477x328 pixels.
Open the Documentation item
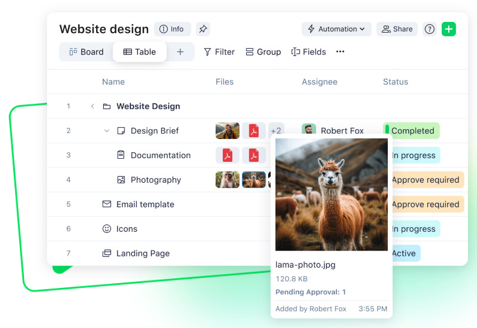pos(161,155)
